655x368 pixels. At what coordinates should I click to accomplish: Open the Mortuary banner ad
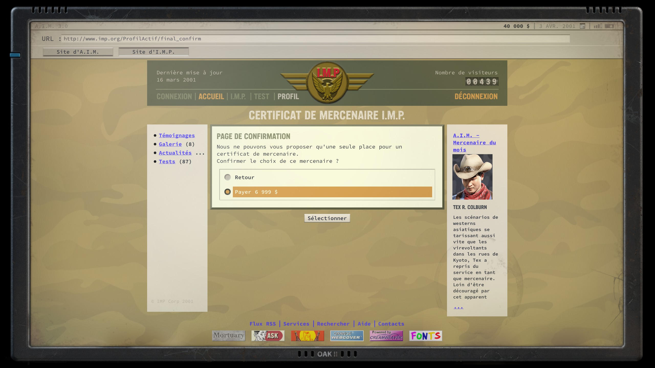tap(228, 336)
